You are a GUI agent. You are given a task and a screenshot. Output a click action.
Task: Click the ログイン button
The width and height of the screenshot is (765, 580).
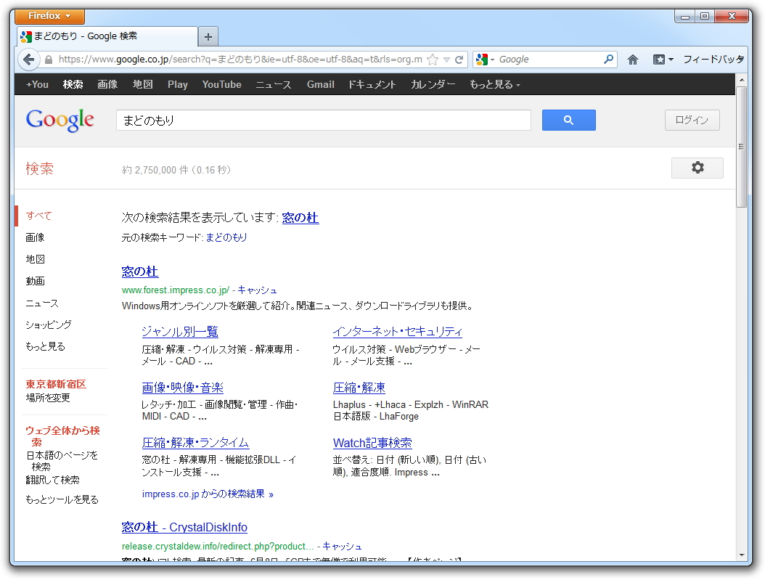tap(692, 120)
